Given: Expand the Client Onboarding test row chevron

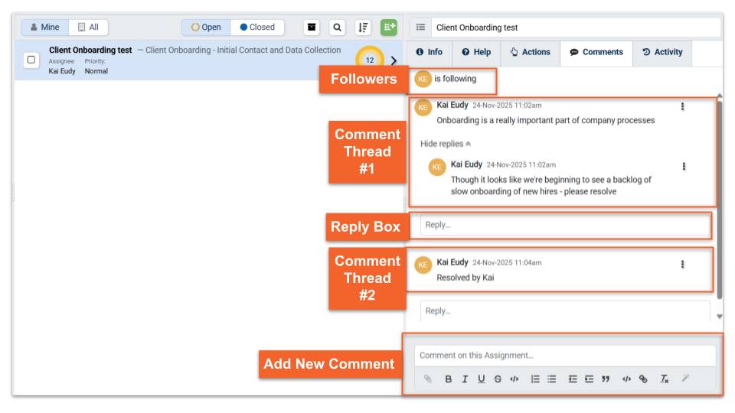Looking at the screenshot, I should 394,60.
